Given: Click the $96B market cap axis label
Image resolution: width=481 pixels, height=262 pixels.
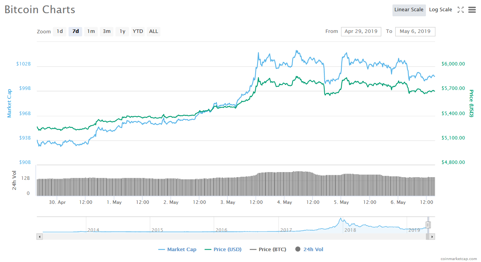Looking at the screenshot, I should click(25, 114).
